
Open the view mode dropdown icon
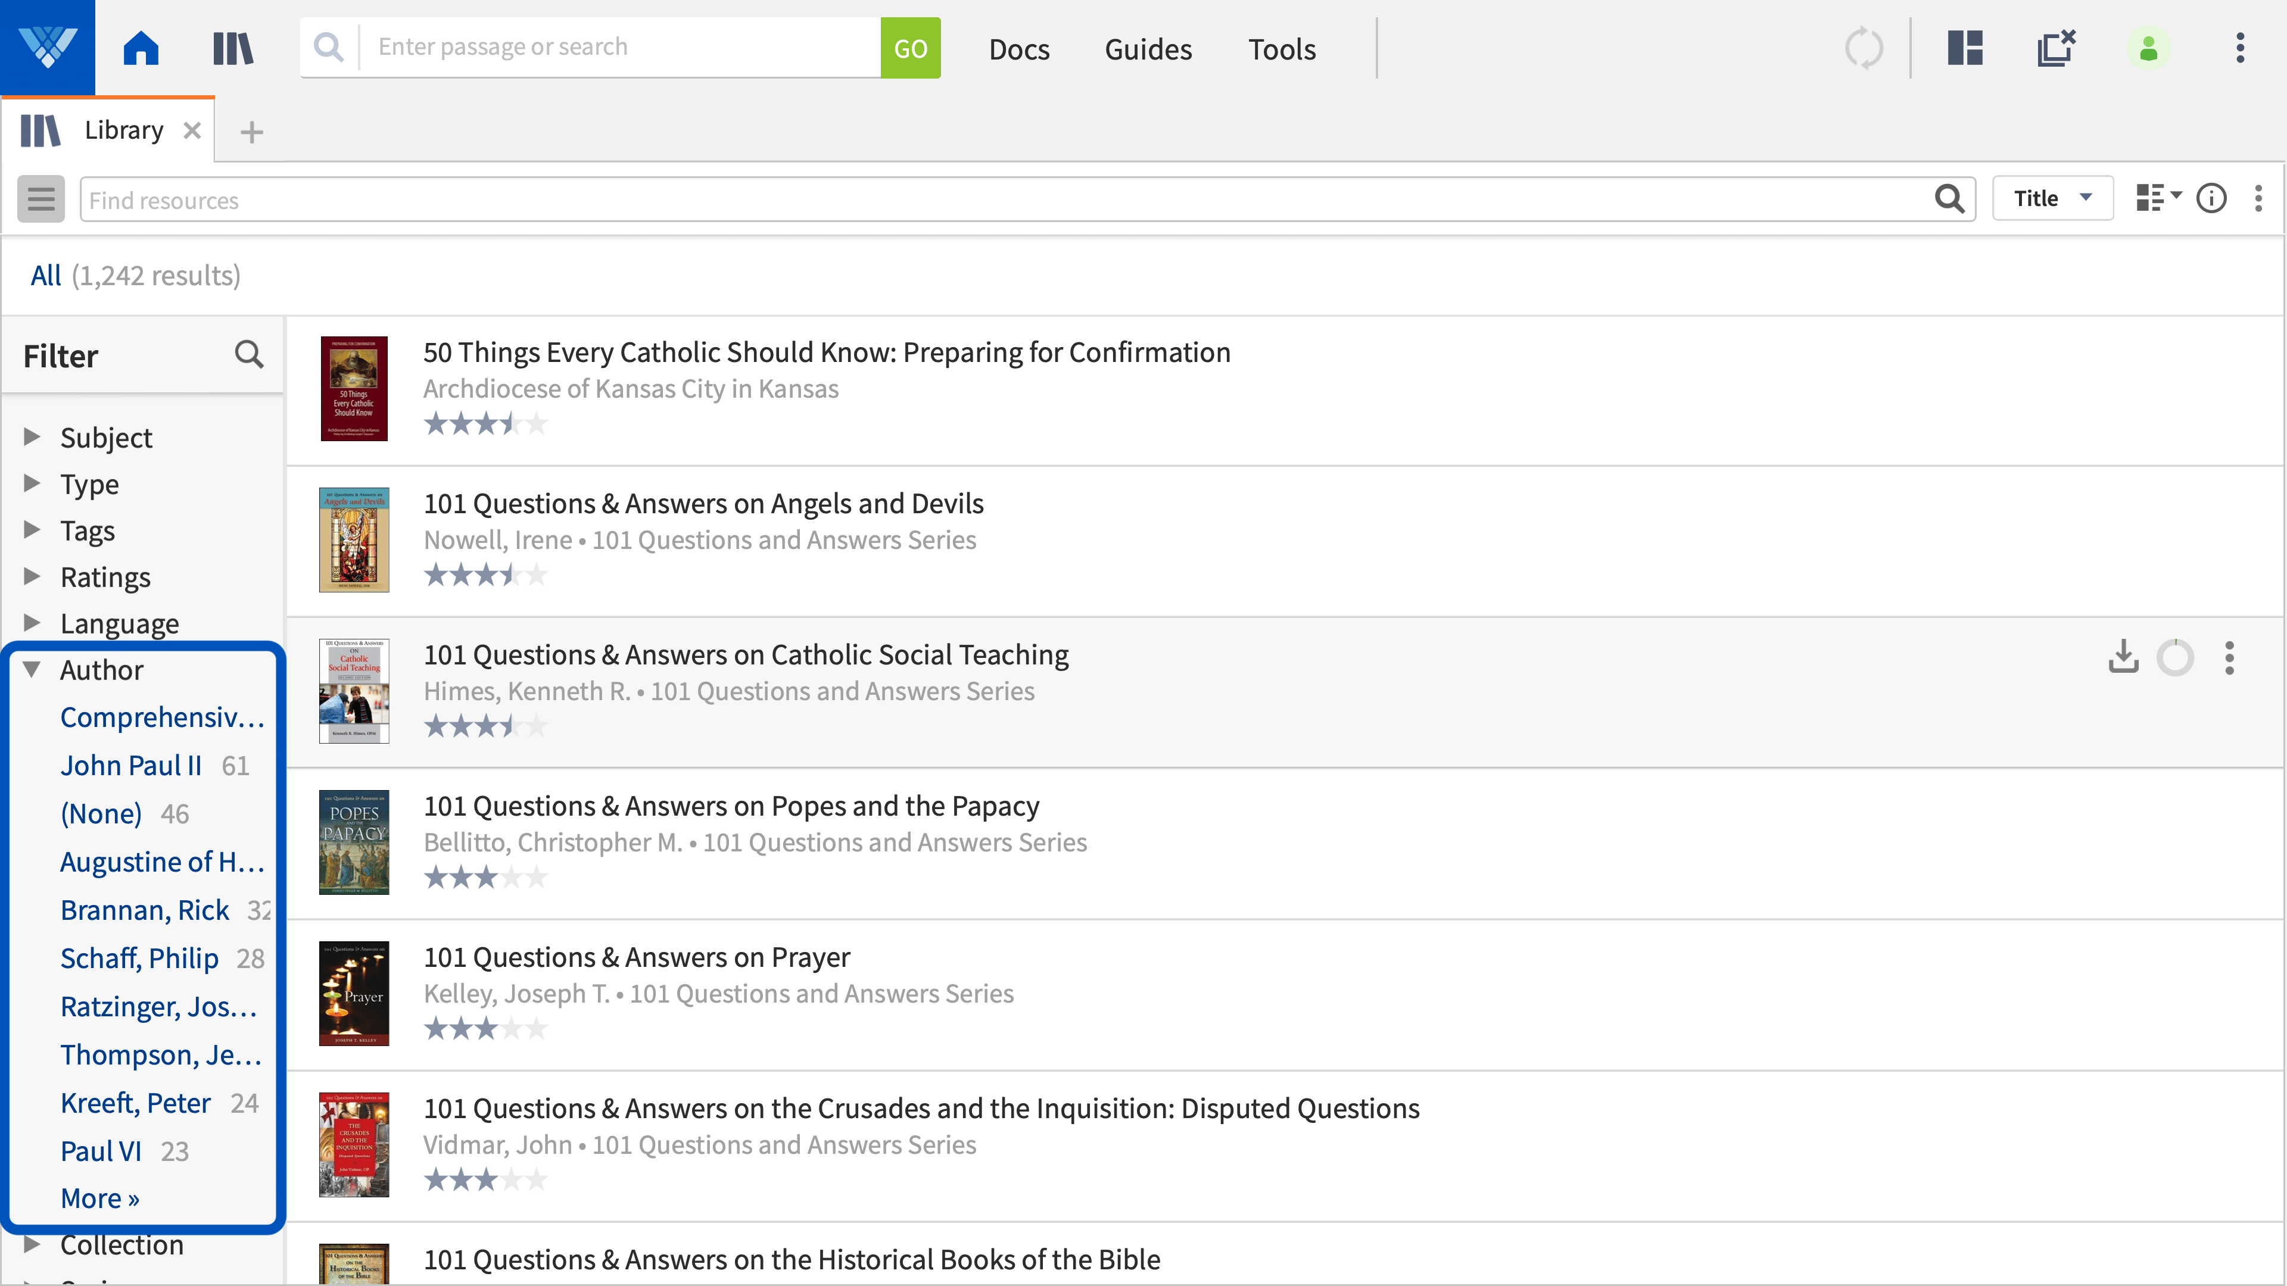point(2158,198)
